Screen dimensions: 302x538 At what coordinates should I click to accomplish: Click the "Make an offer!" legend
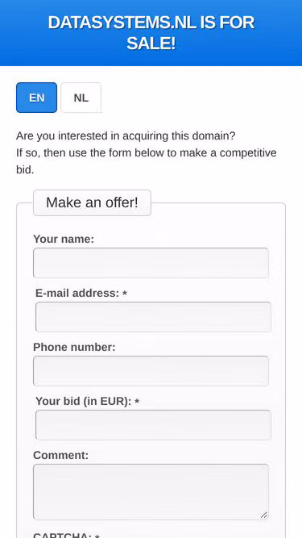pos(92,202)
